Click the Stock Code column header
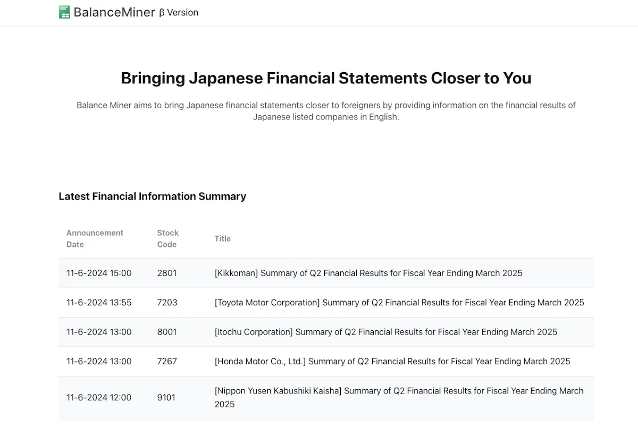 [168, 239]
